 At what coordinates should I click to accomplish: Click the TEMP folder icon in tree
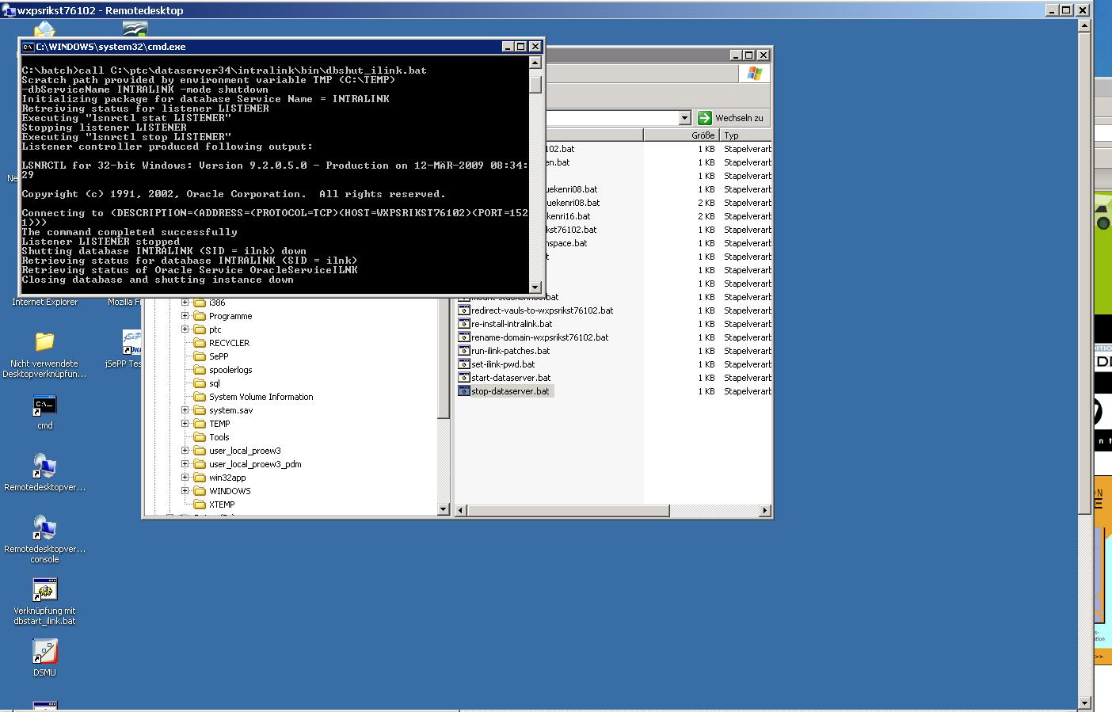[200, 424]
